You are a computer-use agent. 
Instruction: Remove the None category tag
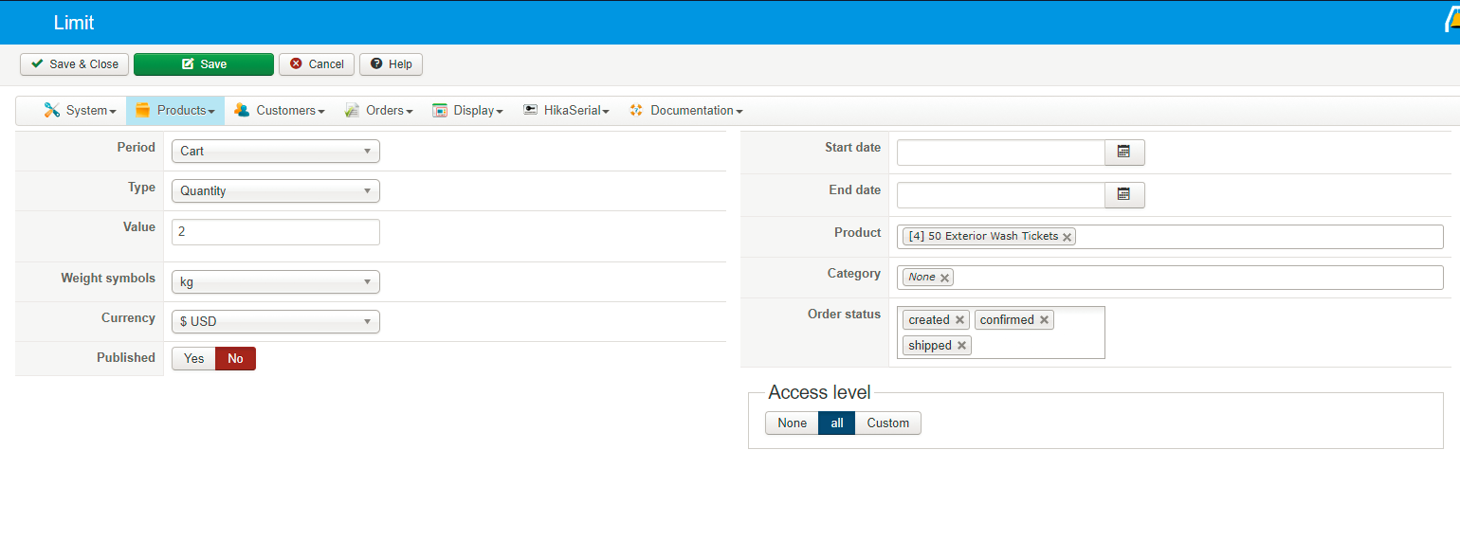coord(944,278)
